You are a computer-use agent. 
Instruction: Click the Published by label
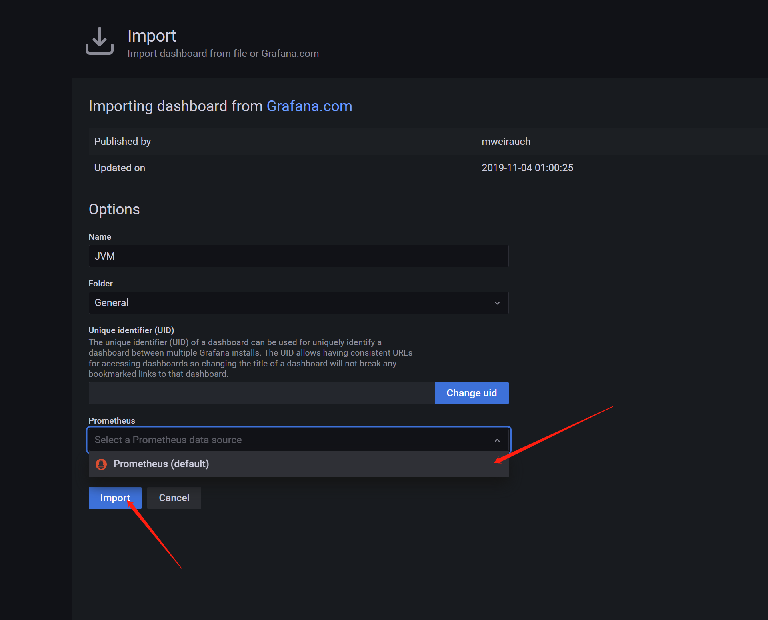point(122,142)
